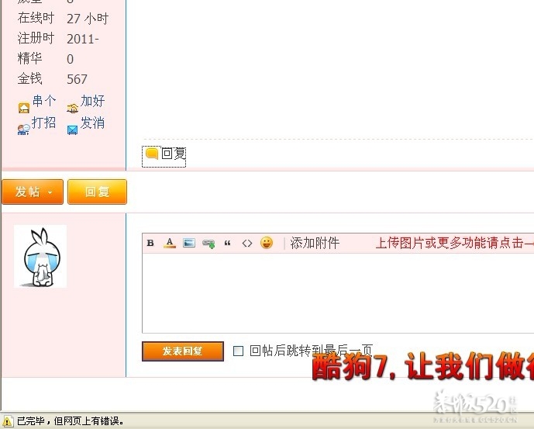Click the 精华 value 0
This screenshot has width=534, height=429.
click(x=71, y=59)
